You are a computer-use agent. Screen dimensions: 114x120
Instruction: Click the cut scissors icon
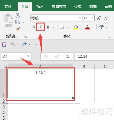[x=18, y=15]
